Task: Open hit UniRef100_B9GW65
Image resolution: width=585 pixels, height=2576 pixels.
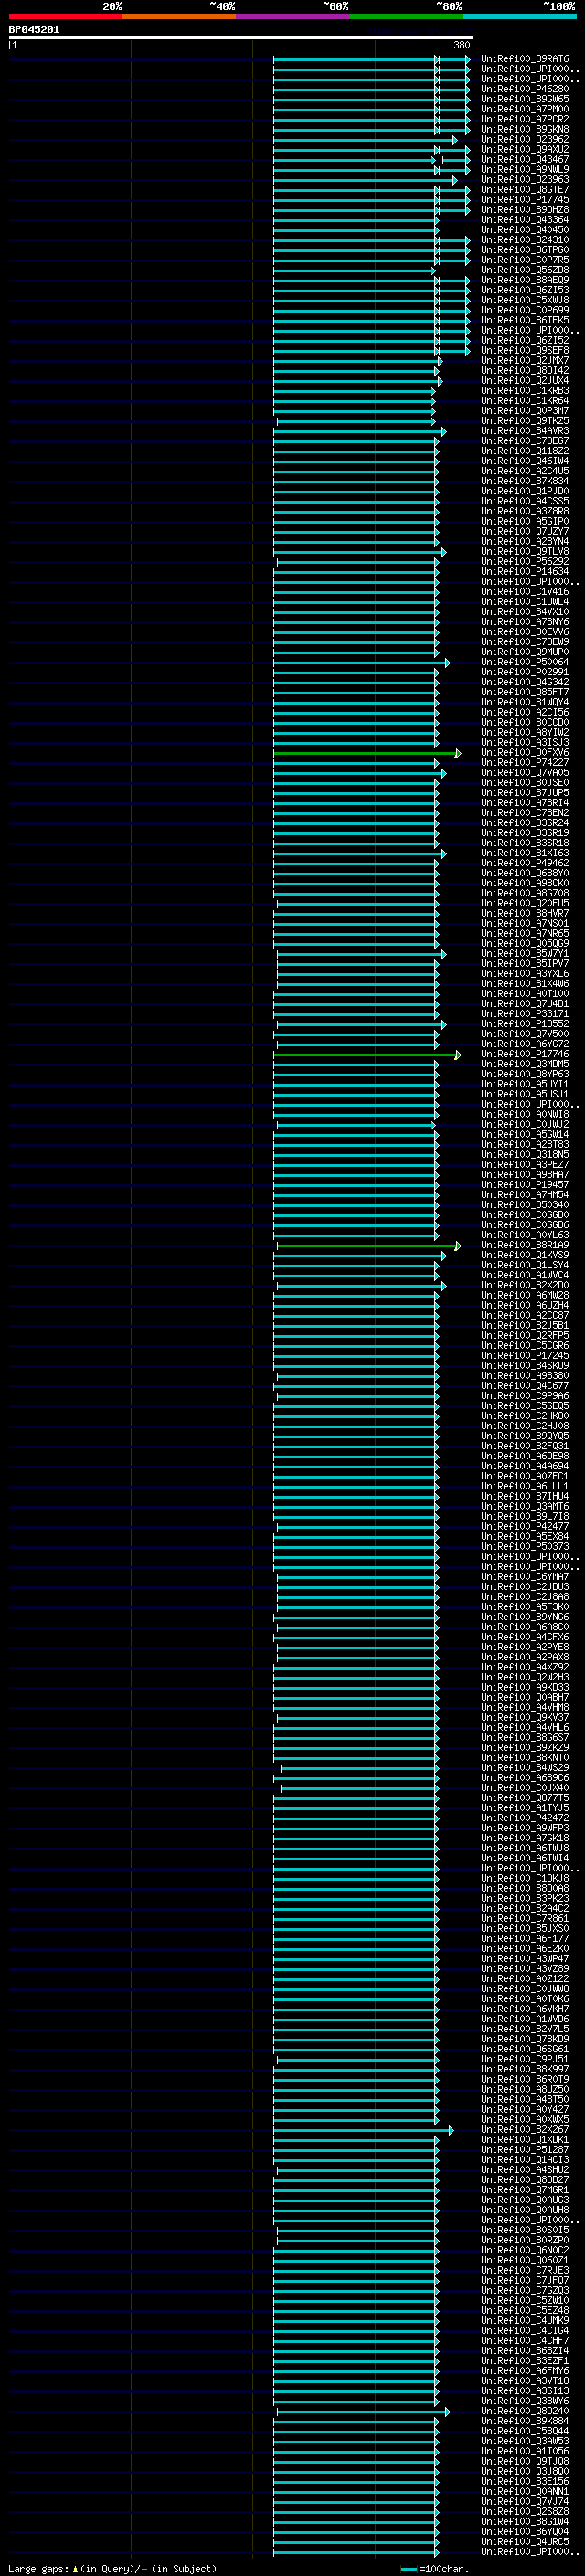Action: point(525,99)
